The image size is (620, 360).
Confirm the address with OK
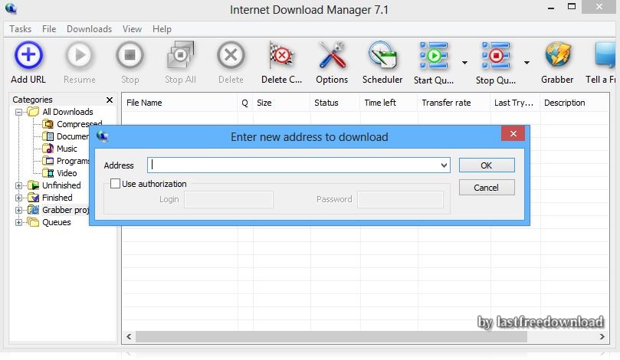pos(487,165)
